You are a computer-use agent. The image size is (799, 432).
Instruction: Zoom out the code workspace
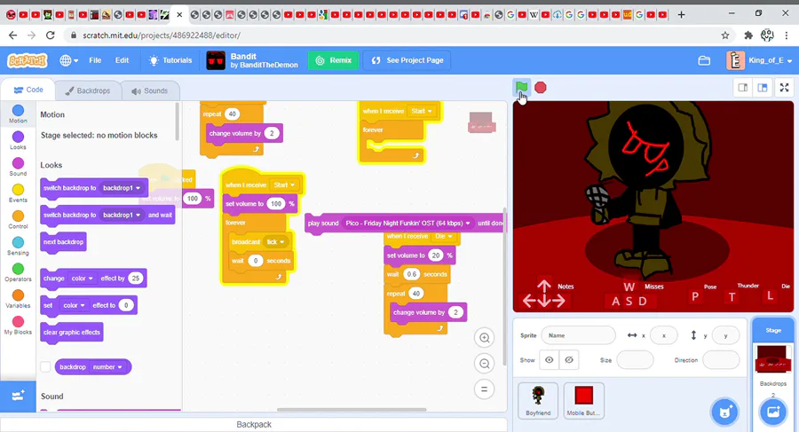click(x=484, y=363)
